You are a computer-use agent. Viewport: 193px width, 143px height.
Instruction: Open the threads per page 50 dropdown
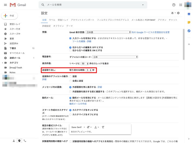pyautogui.click(x=85, y=63)
